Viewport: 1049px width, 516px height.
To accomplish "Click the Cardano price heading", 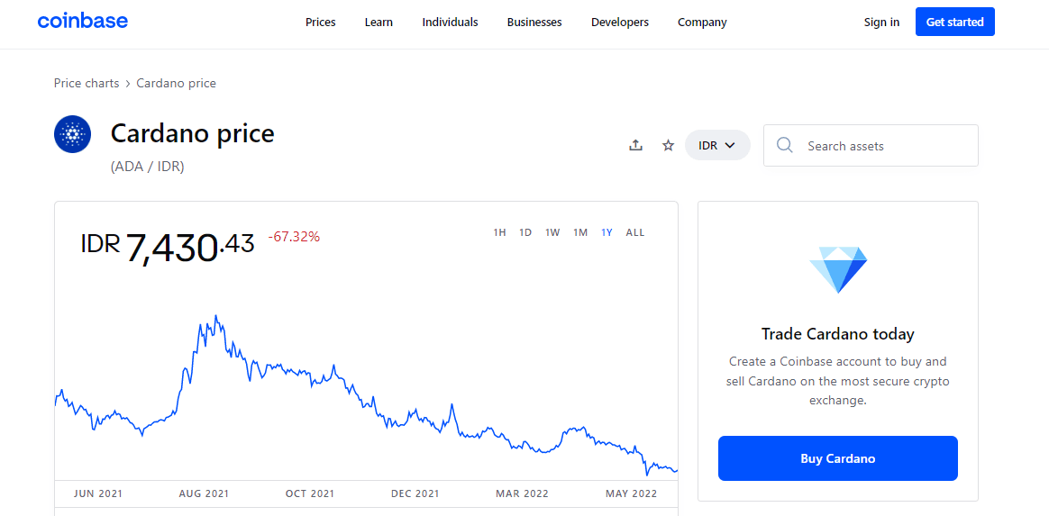I will [x=193, y=133].
